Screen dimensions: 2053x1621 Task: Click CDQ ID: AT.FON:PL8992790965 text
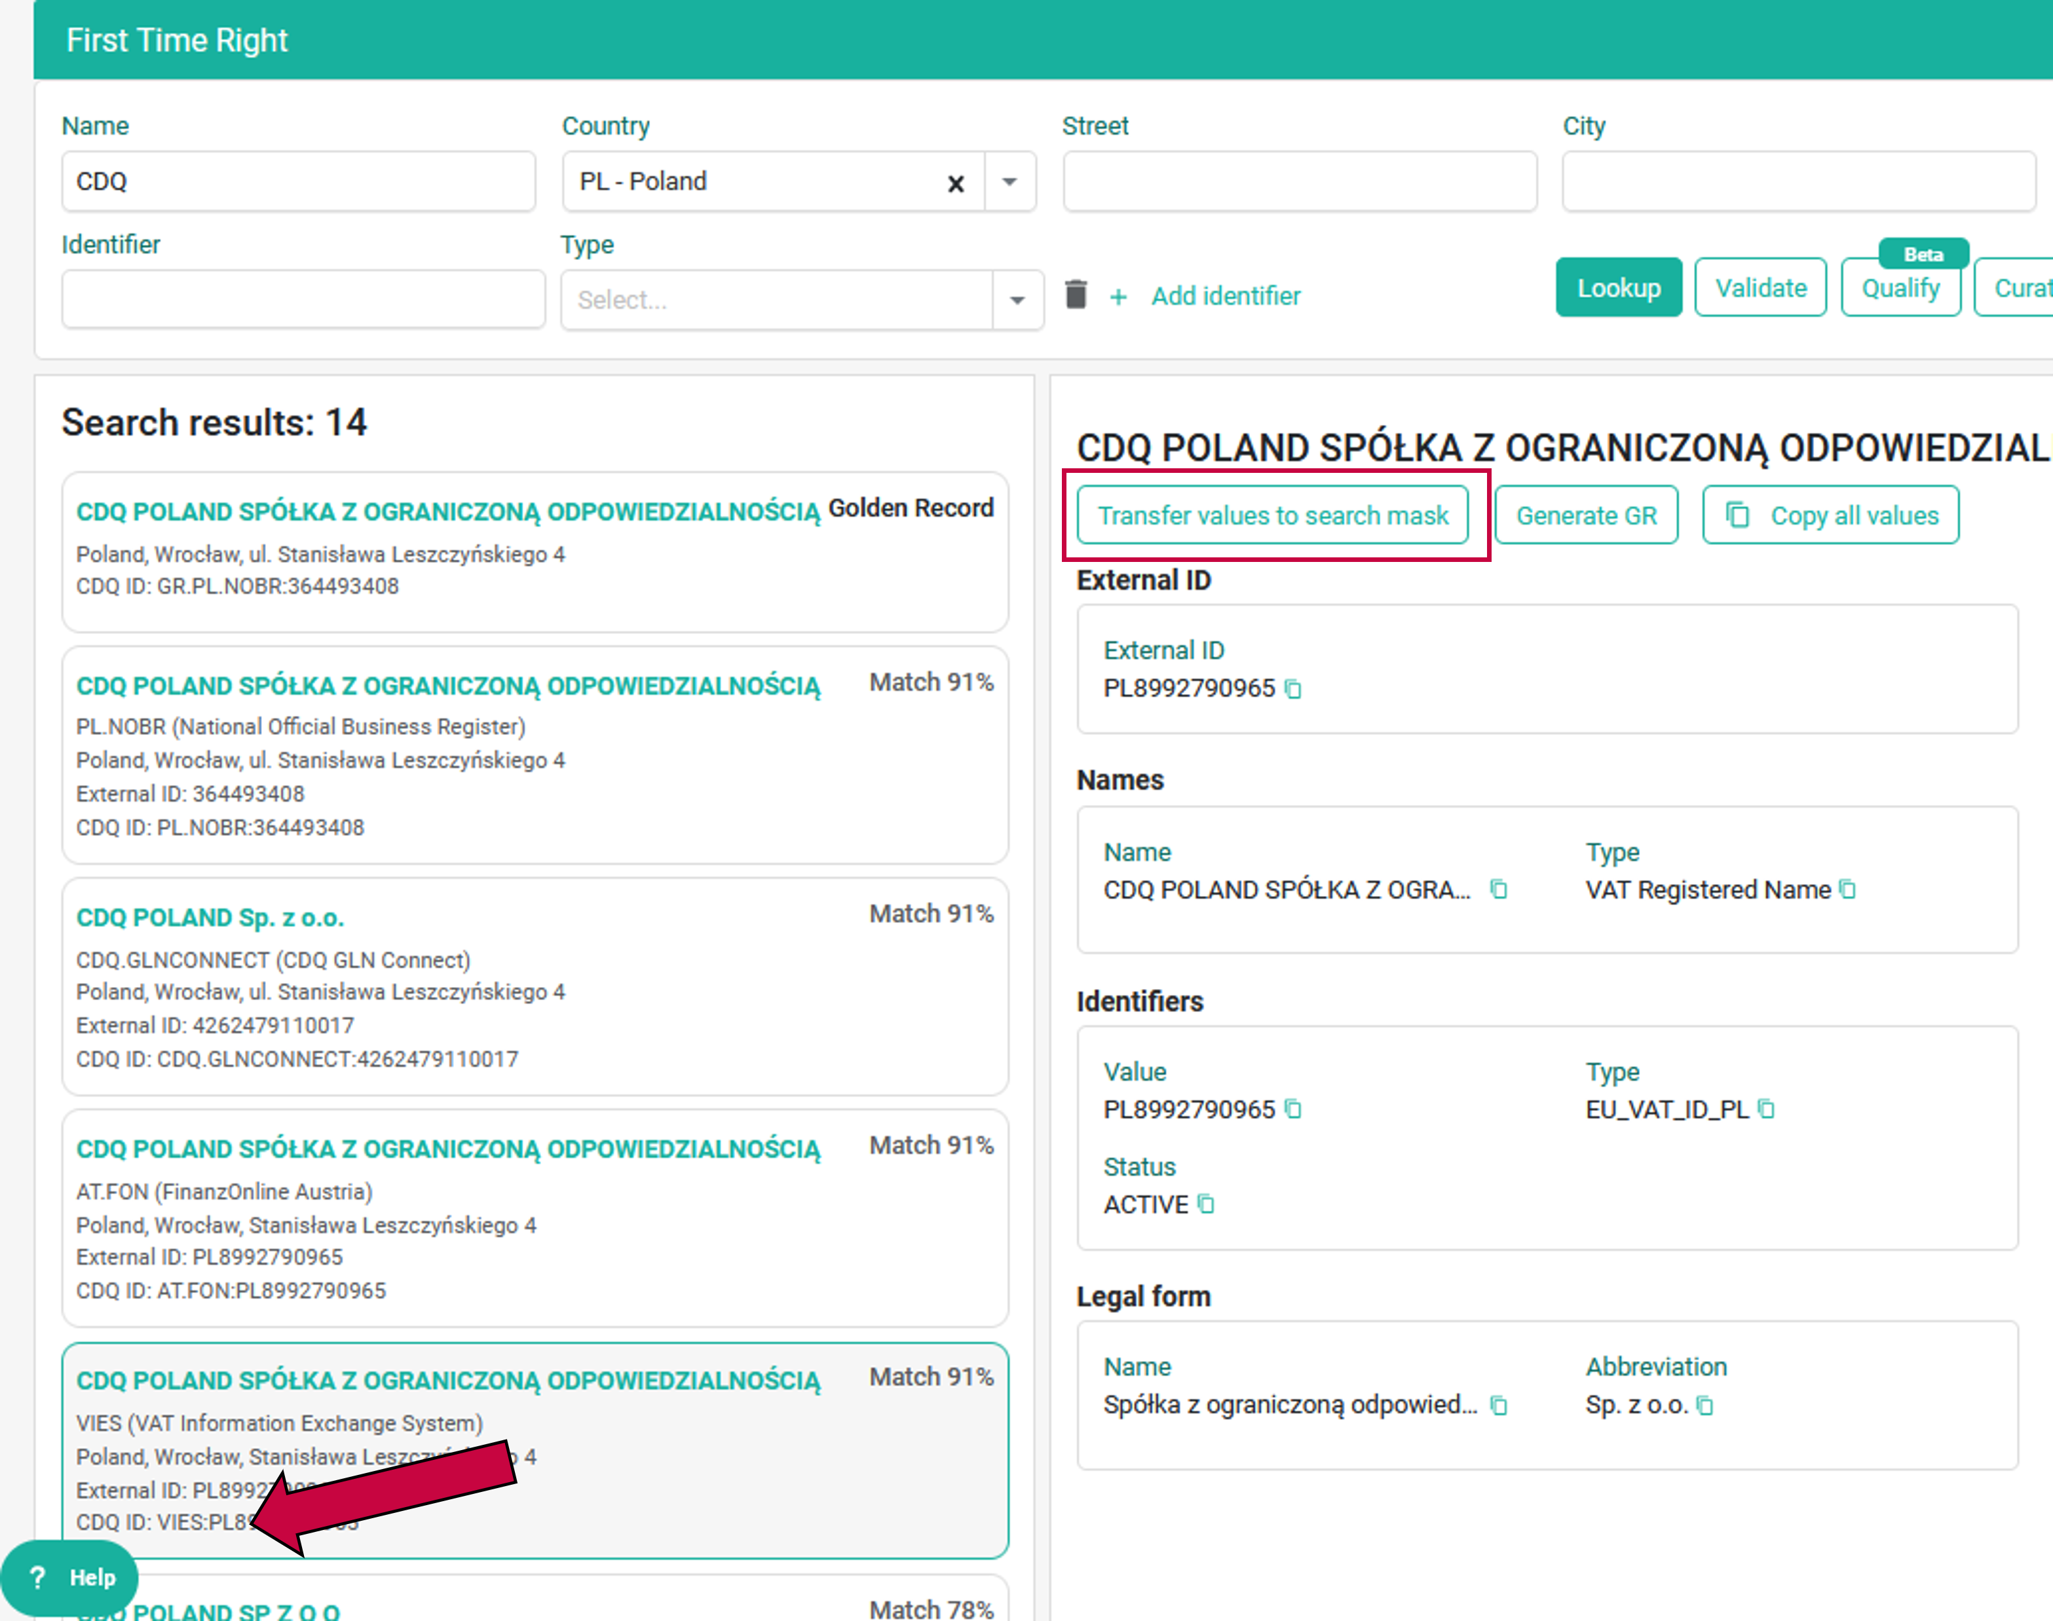tap(231, 1291)
